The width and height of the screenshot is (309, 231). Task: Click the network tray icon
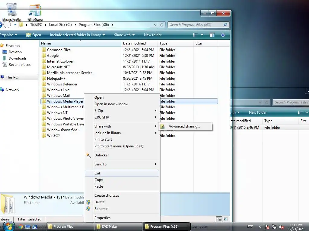274,227
